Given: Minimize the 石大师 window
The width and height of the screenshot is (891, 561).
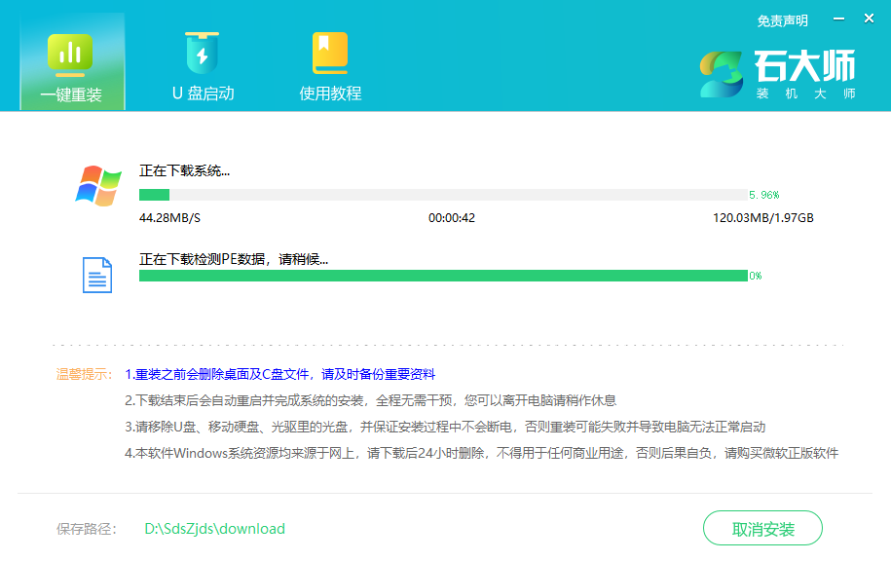Looking at the screenshot, I should pyautogui.click(x=838, y=18).
